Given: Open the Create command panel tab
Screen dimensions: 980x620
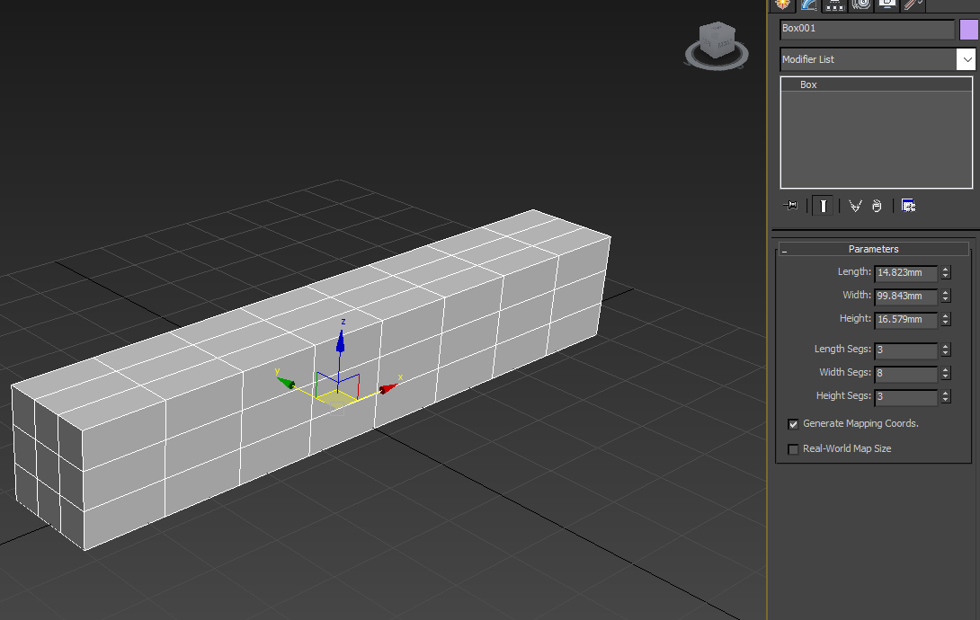Looking at the screenshot, I should click(782, 5).
